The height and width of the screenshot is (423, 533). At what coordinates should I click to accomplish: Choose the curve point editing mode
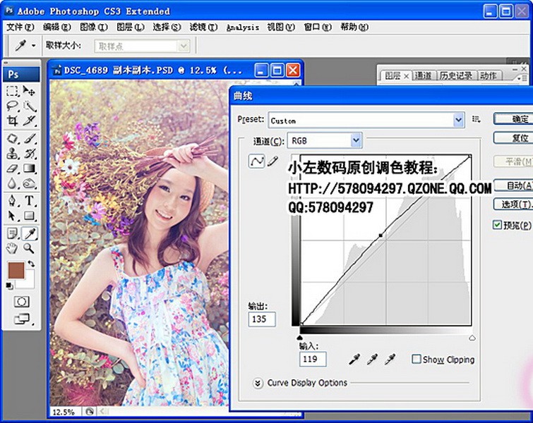(257, 161)
